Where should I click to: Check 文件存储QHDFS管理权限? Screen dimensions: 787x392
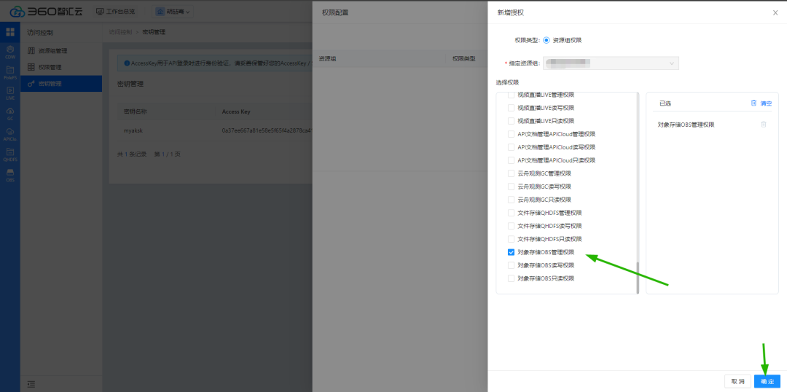511,213
